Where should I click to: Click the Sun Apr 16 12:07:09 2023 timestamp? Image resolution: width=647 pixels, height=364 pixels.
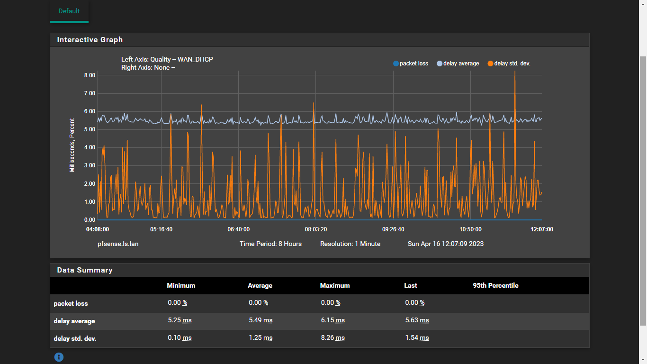[446, 244]
